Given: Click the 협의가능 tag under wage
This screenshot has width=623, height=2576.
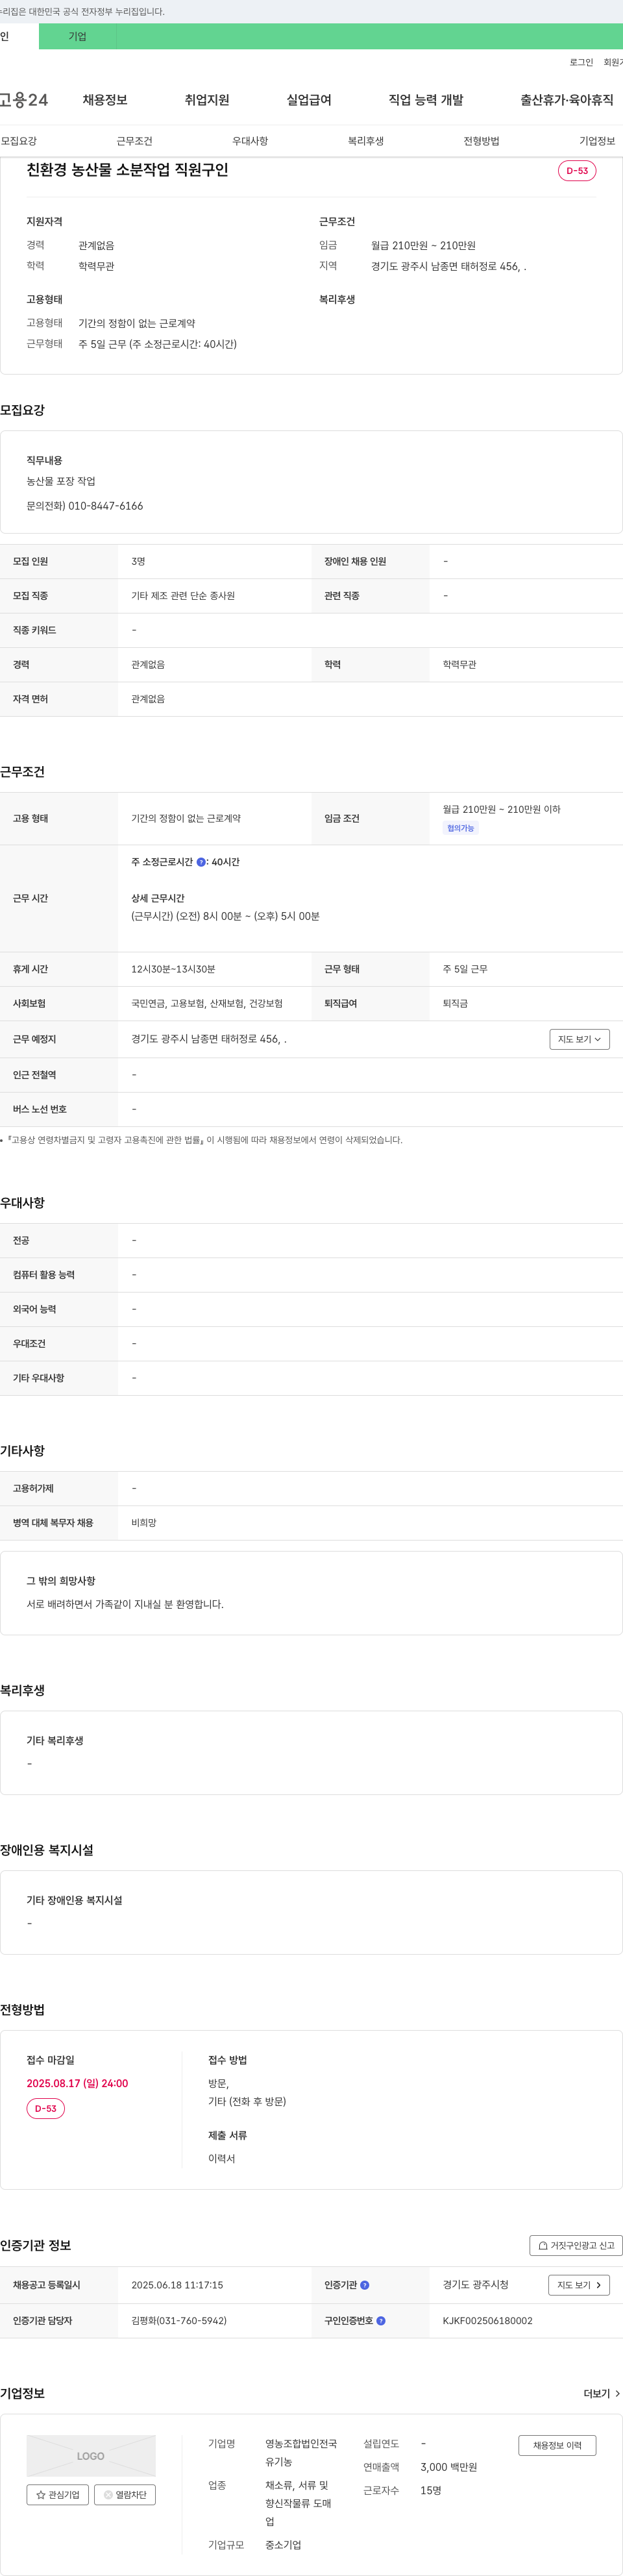Looking at the screenshot, I should pos(461,828).
